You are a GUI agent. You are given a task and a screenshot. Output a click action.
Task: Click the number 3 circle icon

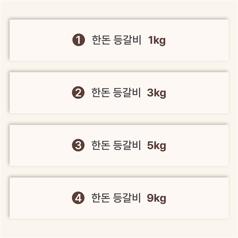coord(78,146)
